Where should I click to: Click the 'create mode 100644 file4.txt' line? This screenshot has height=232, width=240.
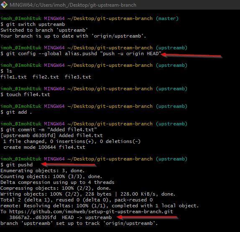coord(44,147)
